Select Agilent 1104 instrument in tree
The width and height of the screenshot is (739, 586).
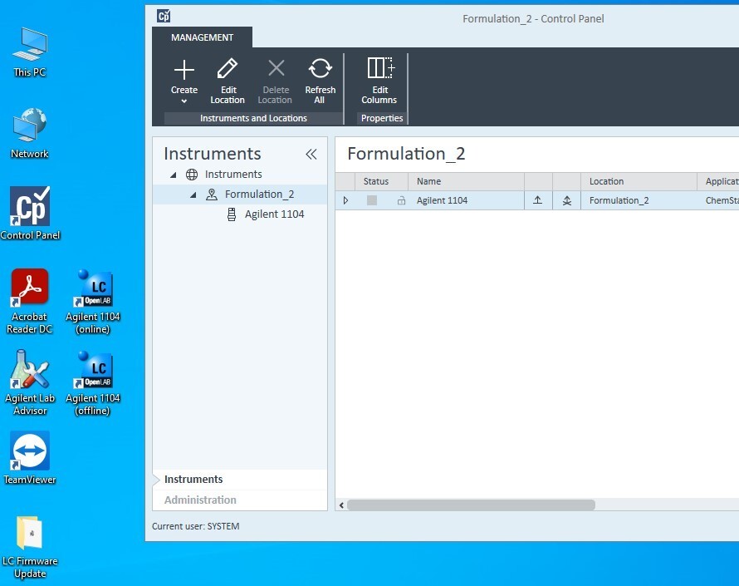pyautogui.click(x=274, y=214)
